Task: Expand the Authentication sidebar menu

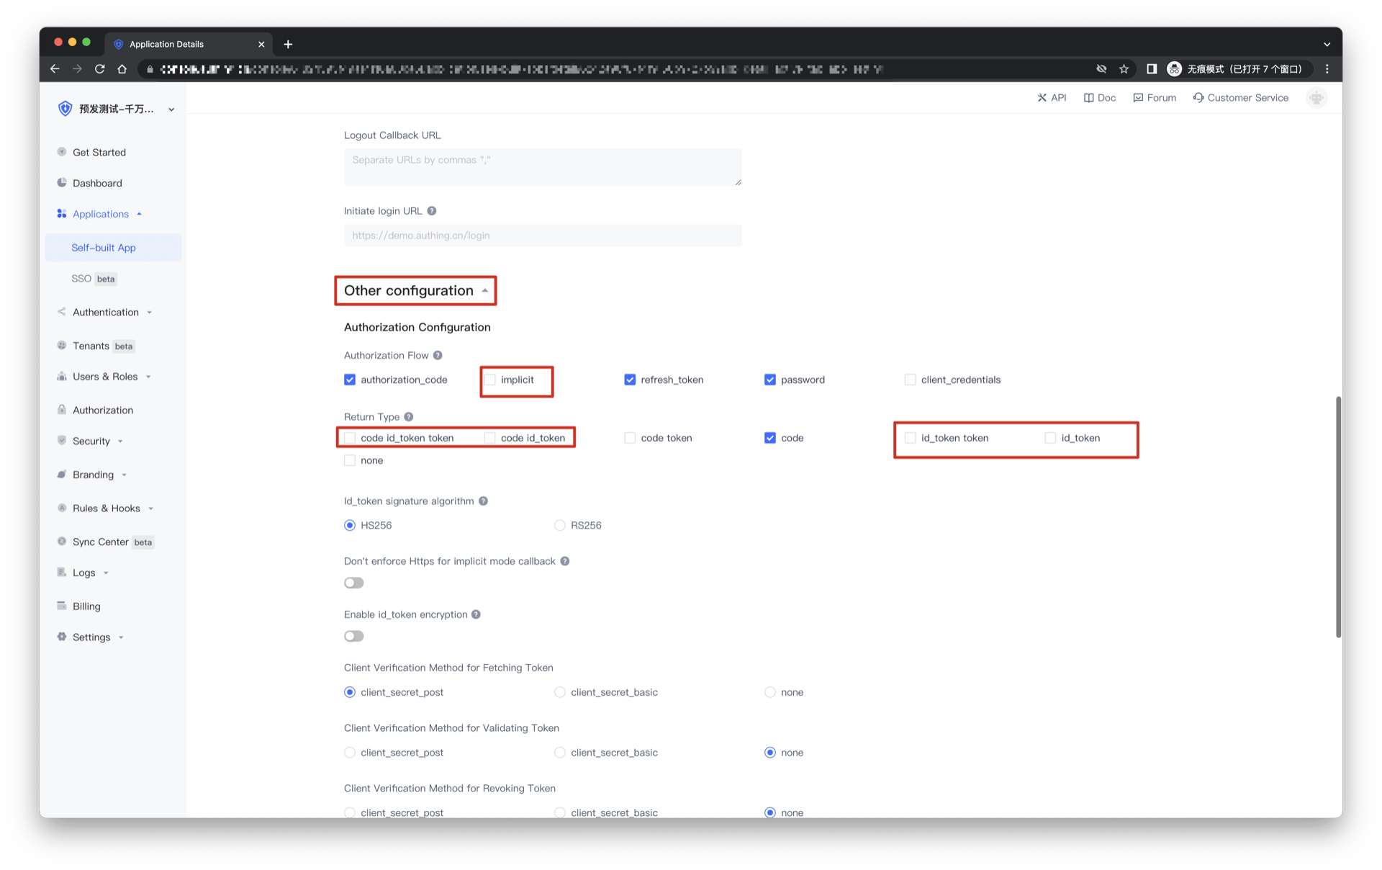Action: (106, 313)
